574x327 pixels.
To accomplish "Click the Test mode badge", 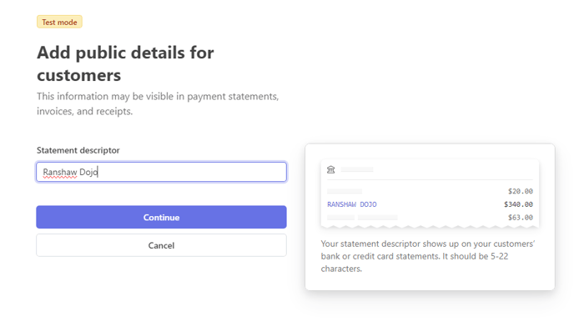I will pos(59,22).
